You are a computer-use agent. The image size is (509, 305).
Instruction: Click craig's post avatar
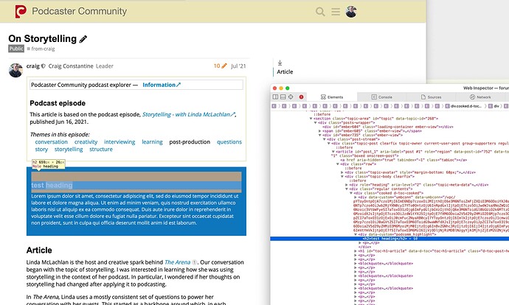15,70
